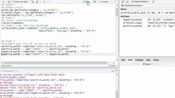Click the Values section header
This screenshot has height=98, width=175.
pyautogui.click(x=125, y=16)
